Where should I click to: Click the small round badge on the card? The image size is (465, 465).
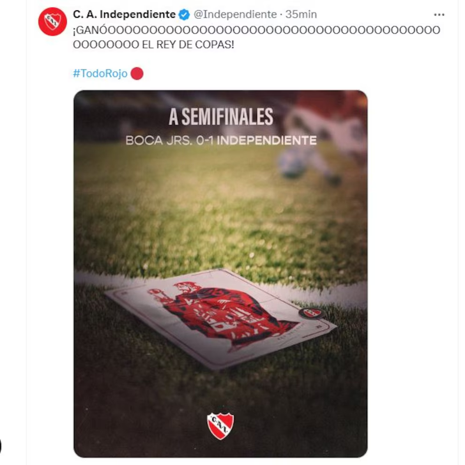pyautogui.click(x=311, y=313)
